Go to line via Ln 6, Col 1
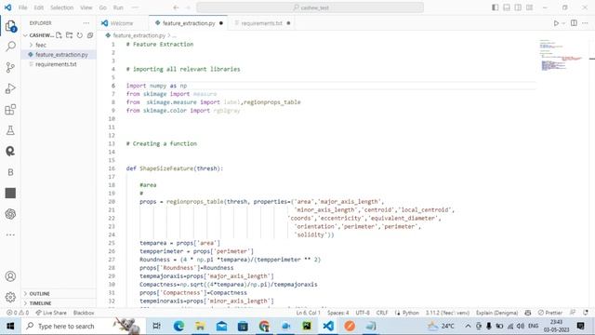This screenshot has height=335, width=595. coord(308,313)
